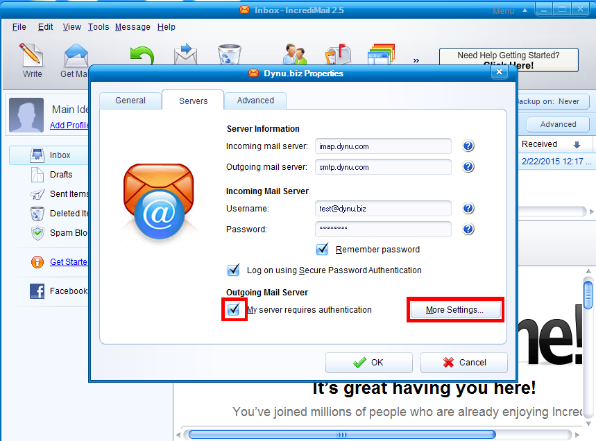Click the Advanced button in main window
The image size is (596, 441).
(558, 124)
